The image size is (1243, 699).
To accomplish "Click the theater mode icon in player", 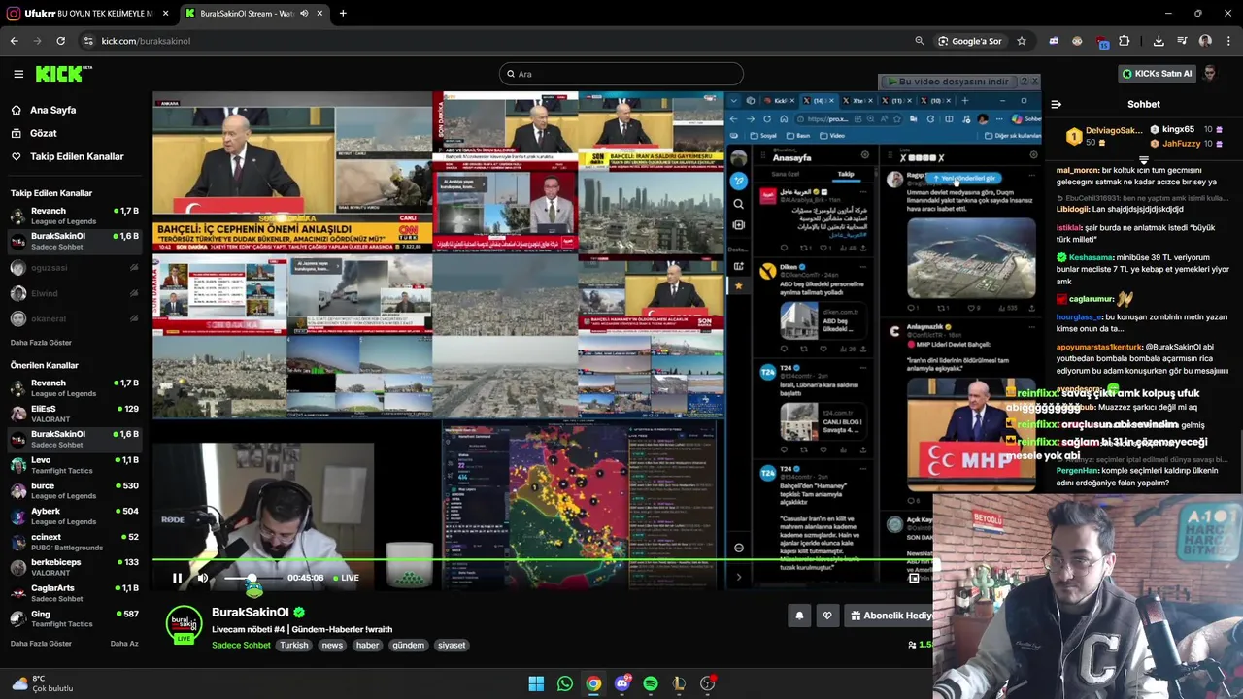I will 914,578.
